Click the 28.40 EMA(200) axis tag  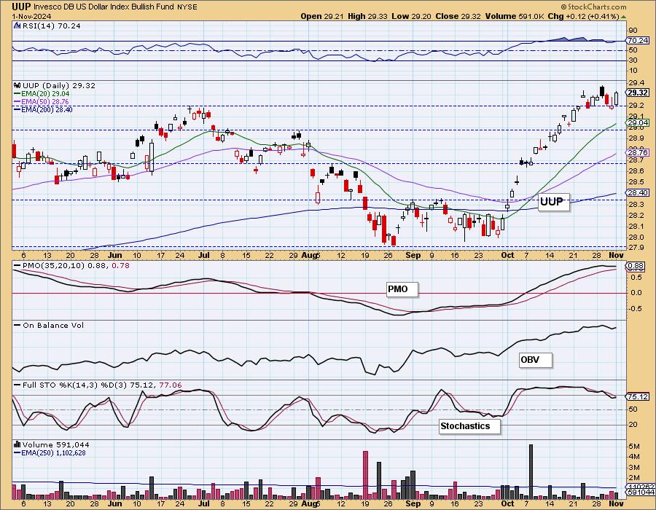pyautogui.click(x=639, y=193)
